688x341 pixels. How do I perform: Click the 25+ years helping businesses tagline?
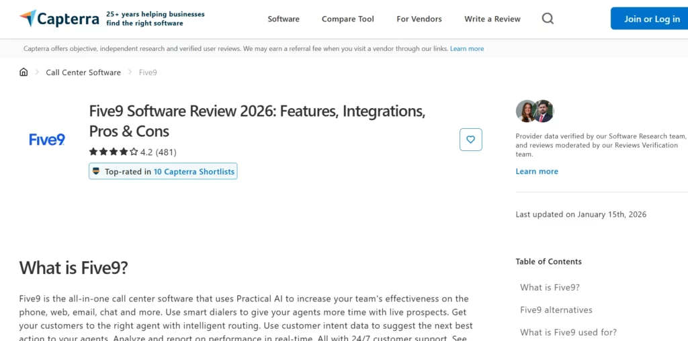(155, 19)
